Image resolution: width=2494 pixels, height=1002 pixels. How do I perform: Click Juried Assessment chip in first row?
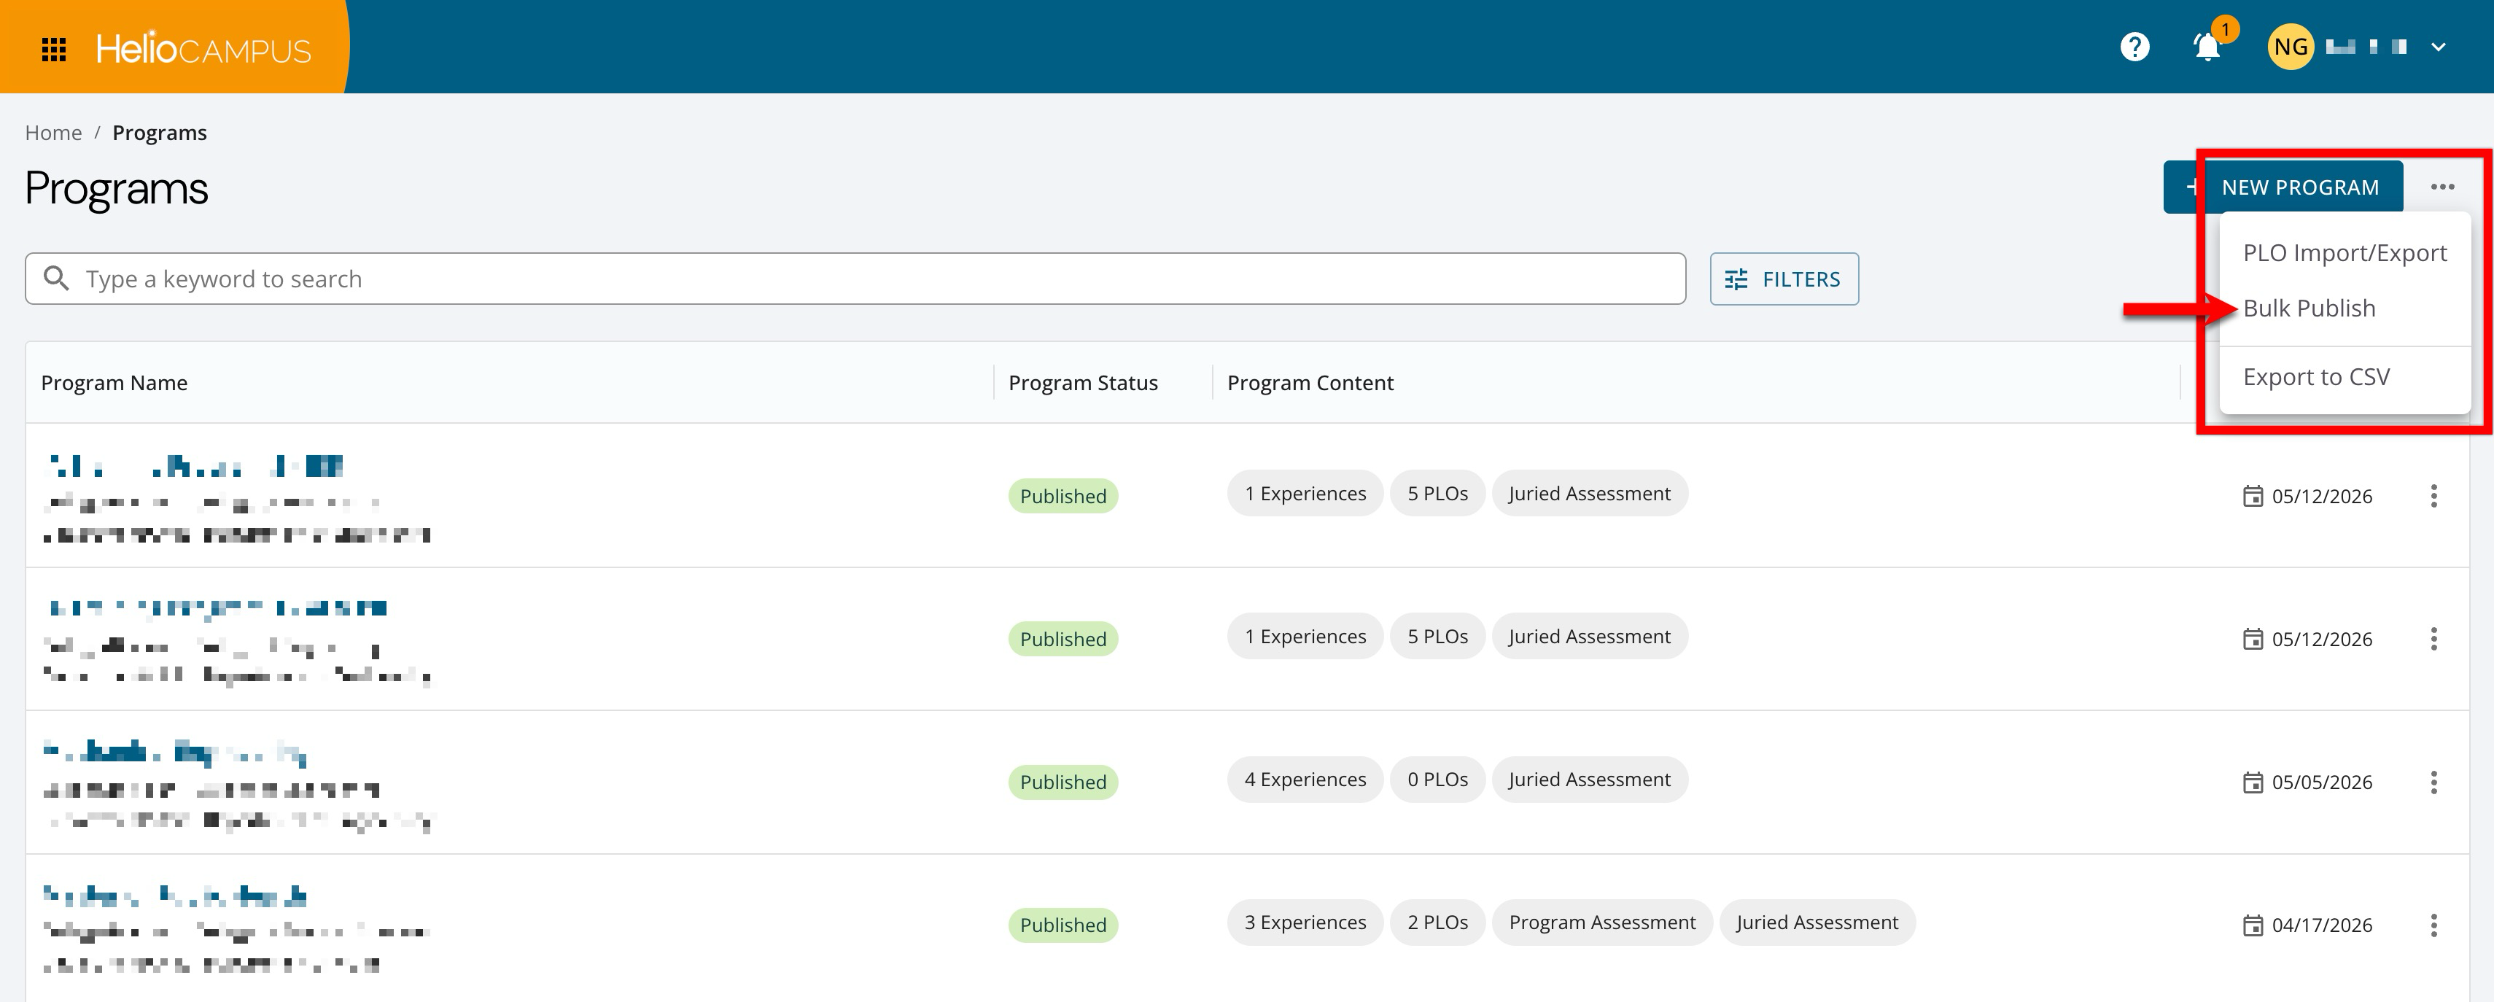pyautogui.click(x=1589, y=494)
